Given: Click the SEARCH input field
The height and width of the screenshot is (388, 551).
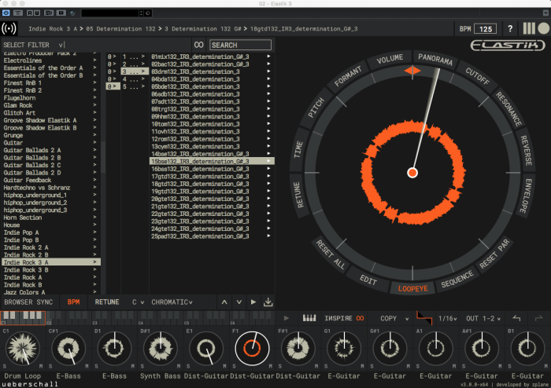Looking at the screenshot, I should [240, 45].
